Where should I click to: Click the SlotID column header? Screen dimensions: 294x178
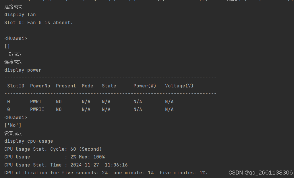tap(16, 86)
